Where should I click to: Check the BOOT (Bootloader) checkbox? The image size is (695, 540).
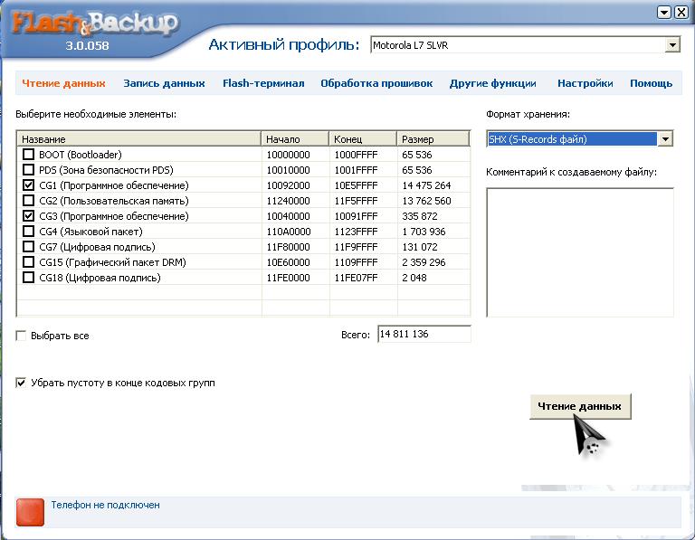28,154
